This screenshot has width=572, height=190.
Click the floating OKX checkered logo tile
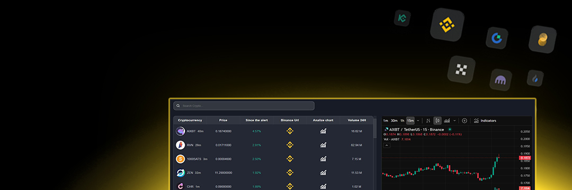pos(461,69)
